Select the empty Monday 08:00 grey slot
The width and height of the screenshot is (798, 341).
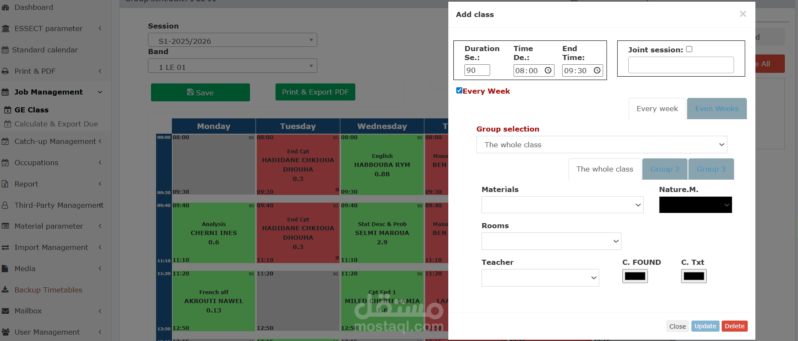point(214,165)
